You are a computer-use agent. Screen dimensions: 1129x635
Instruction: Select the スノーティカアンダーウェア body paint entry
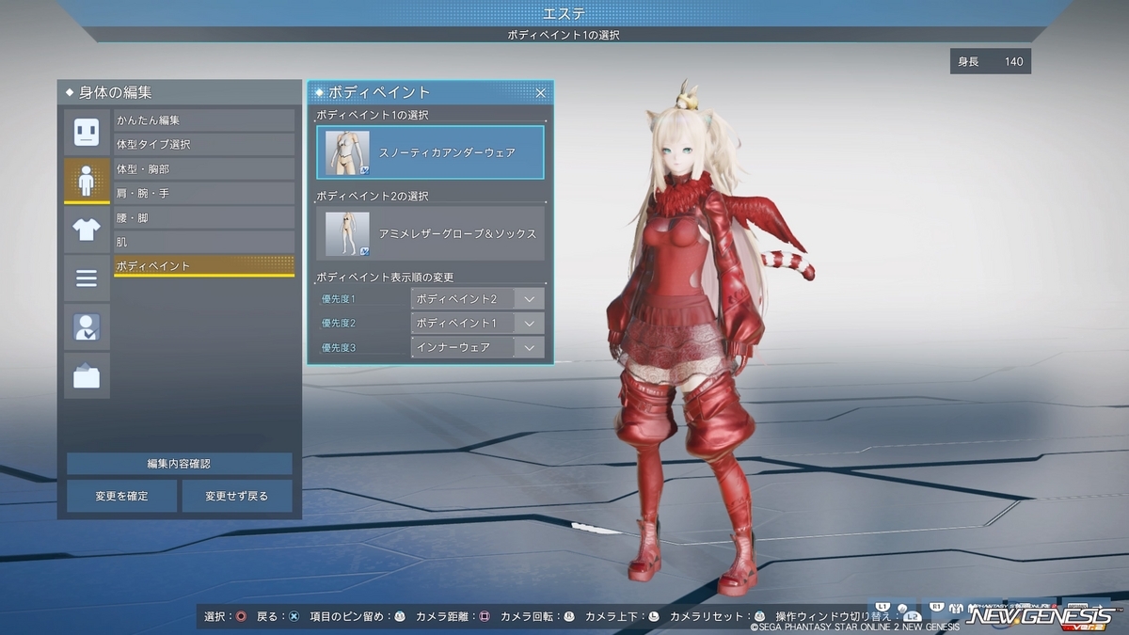(431, 152)
